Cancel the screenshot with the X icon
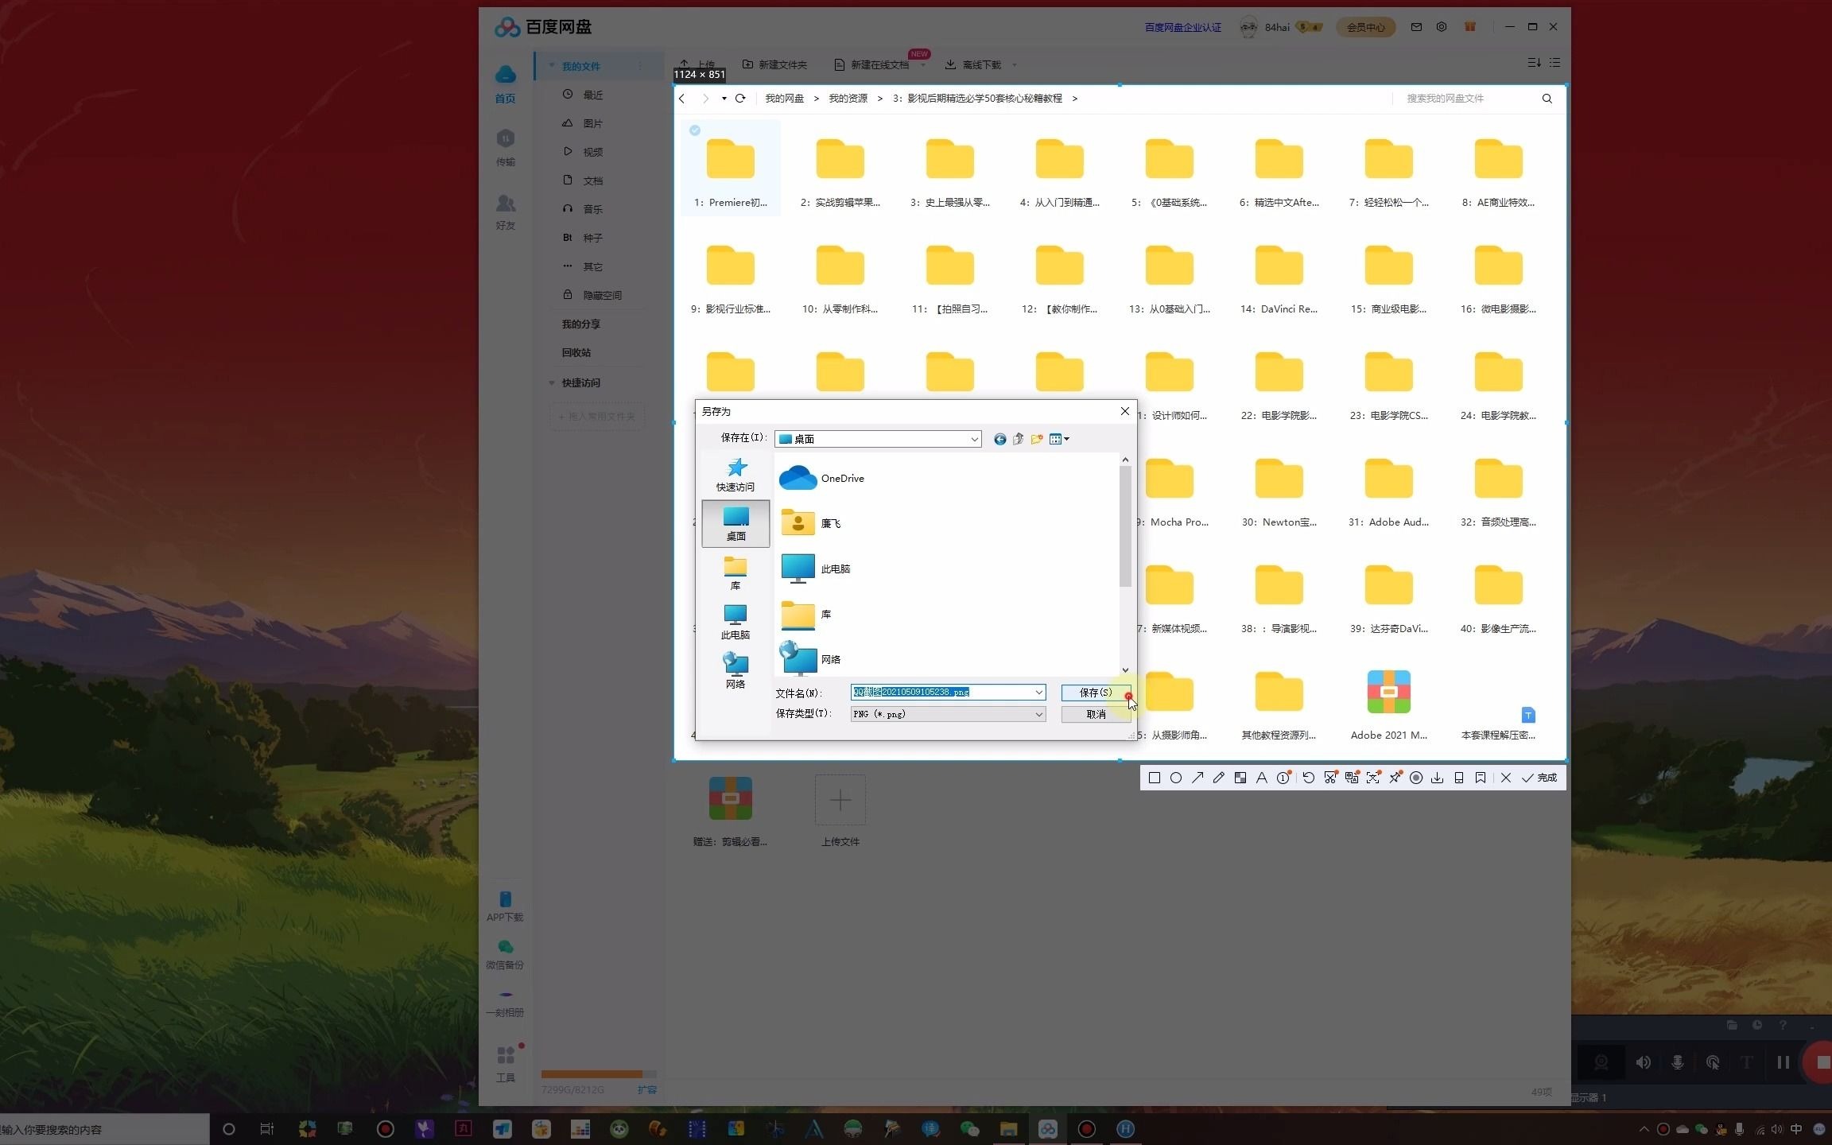This screenshot has height=1145, width=1832. [x=1506, y=778]
